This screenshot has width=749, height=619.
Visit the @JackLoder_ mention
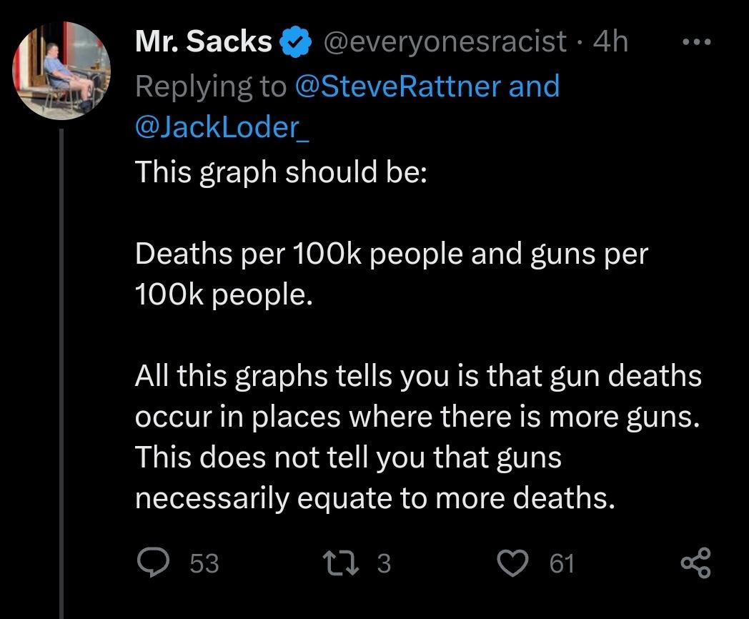click(222, 127)
